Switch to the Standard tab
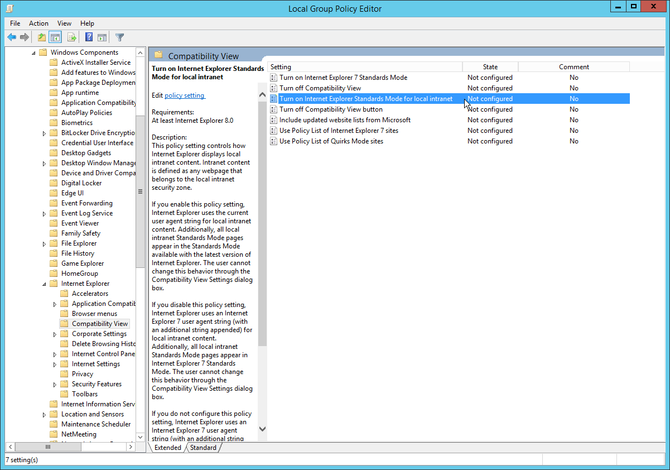 click(203, 448)
